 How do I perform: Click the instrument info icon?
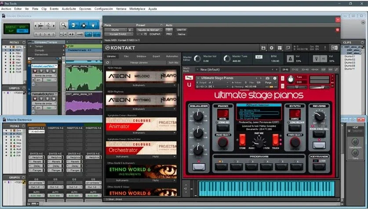click(x=275, y=78)
